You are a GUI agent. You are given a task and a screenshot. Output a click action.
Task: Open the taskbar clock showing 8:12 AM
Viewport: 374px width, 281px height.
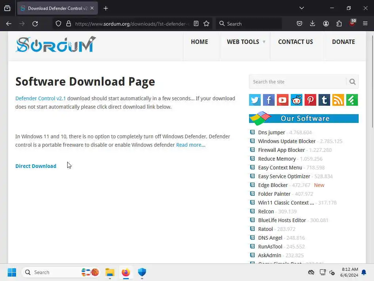tap(349, 272)
